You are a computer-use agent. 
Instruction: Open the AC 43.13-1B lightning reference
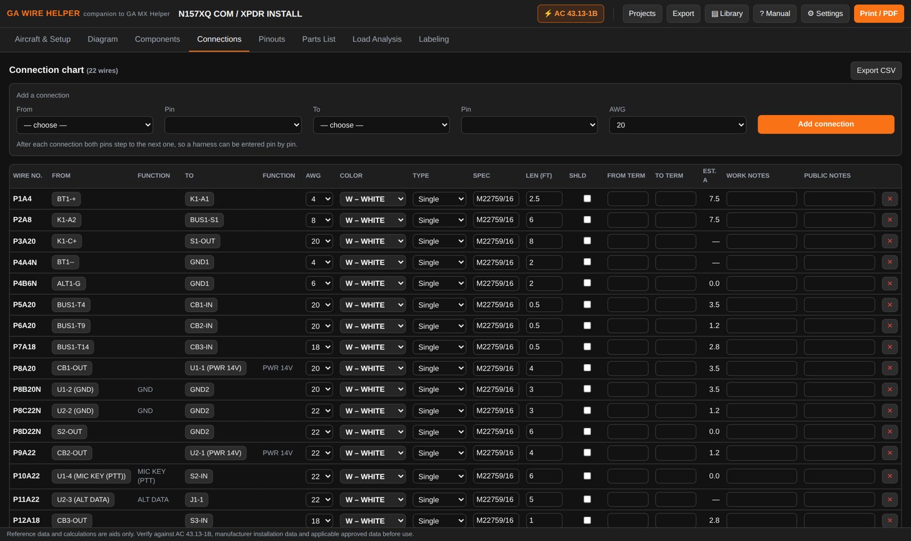click(x=571, y=14)
